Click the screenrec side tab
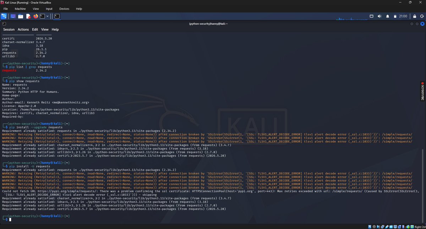 click(422, 91)
